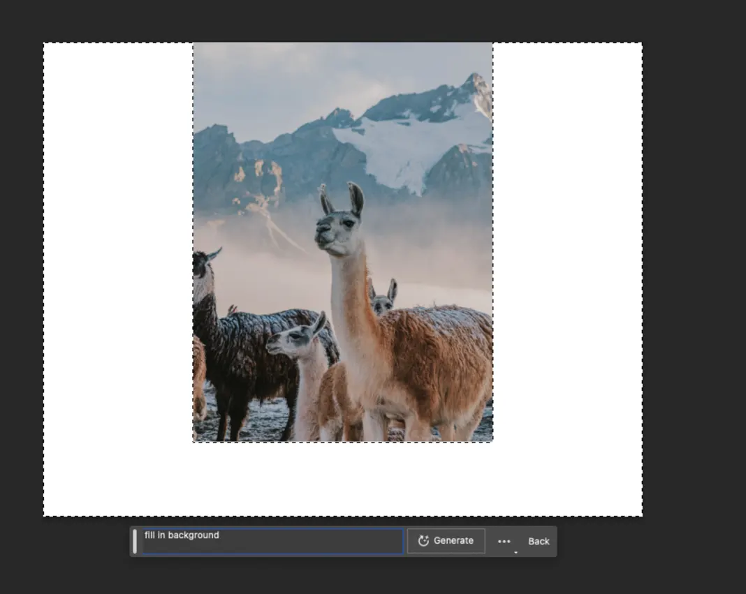Image resolution: width=746 pixels, height=594 pixels.
Task: Grab the contextual task bar drag handle
Action: (135, 541)
